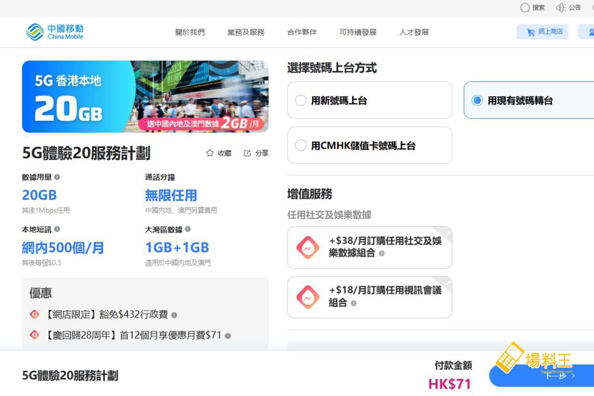
Task: Open 可持續發展 menu
Action: (x=358, y=32)
